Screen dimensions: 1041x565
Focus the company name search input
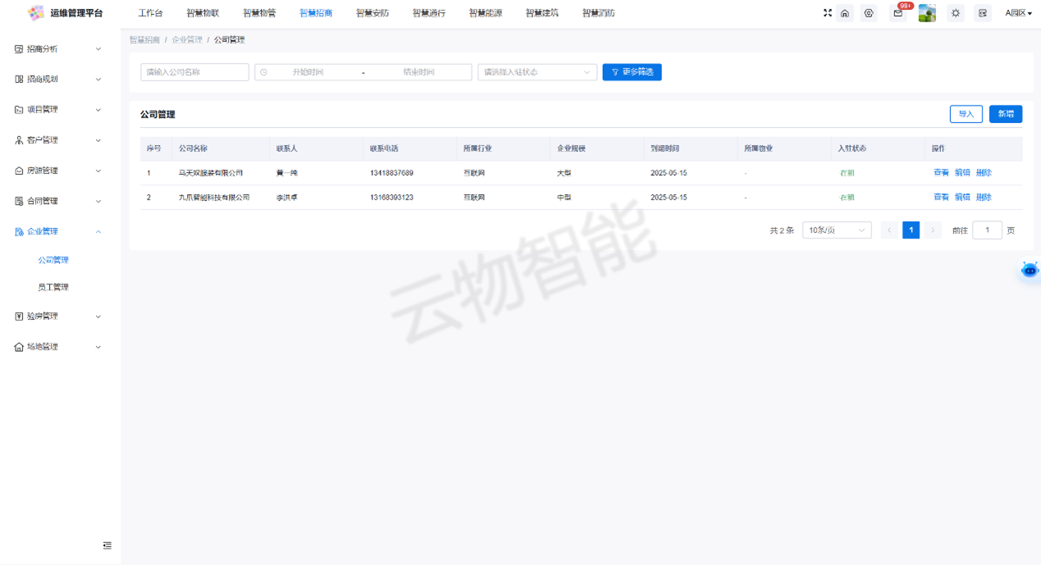(x=194, y=72)
